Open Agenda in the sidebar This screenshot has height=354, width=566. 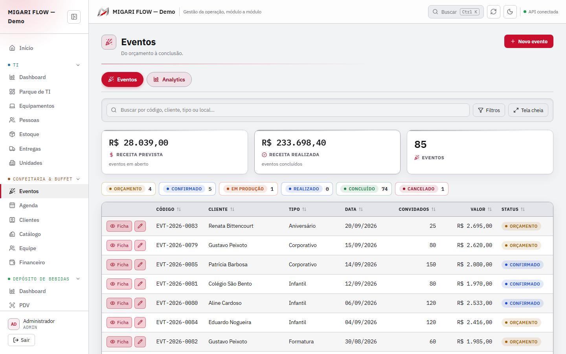[x=44, y=205]
